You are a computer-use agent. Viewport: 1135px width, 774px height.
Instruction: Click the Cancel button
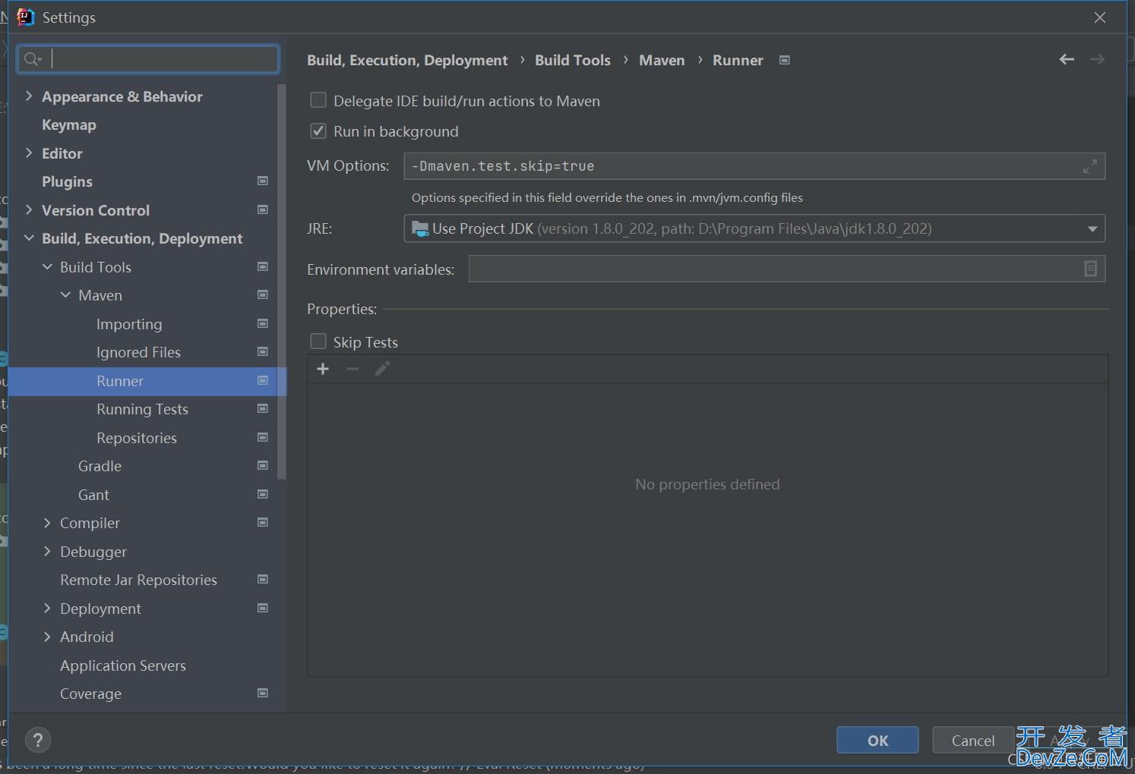[972, 740]
